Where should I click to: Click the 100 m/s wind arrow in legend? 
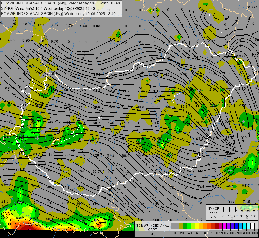pyautogui.click(x=254, y=209)
